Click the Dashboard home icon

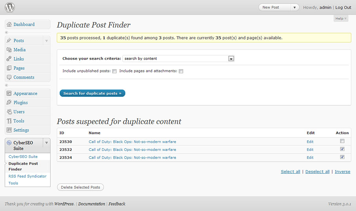click(9, 24)
